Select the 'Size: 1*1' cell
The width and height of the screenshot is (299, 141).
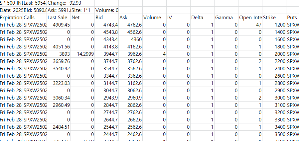coord(82,10)
